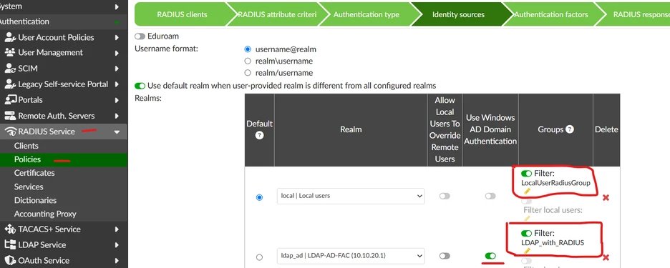Toggle the Eduroam switch

(x=140, y=36)
